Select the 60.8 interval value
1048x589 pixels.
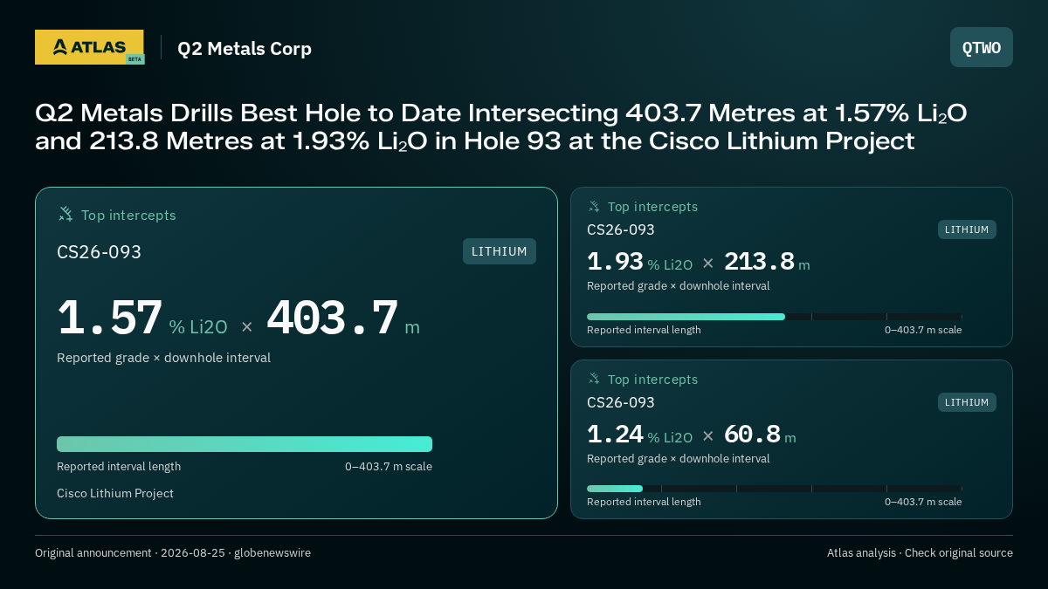click(x=752, y=435)
